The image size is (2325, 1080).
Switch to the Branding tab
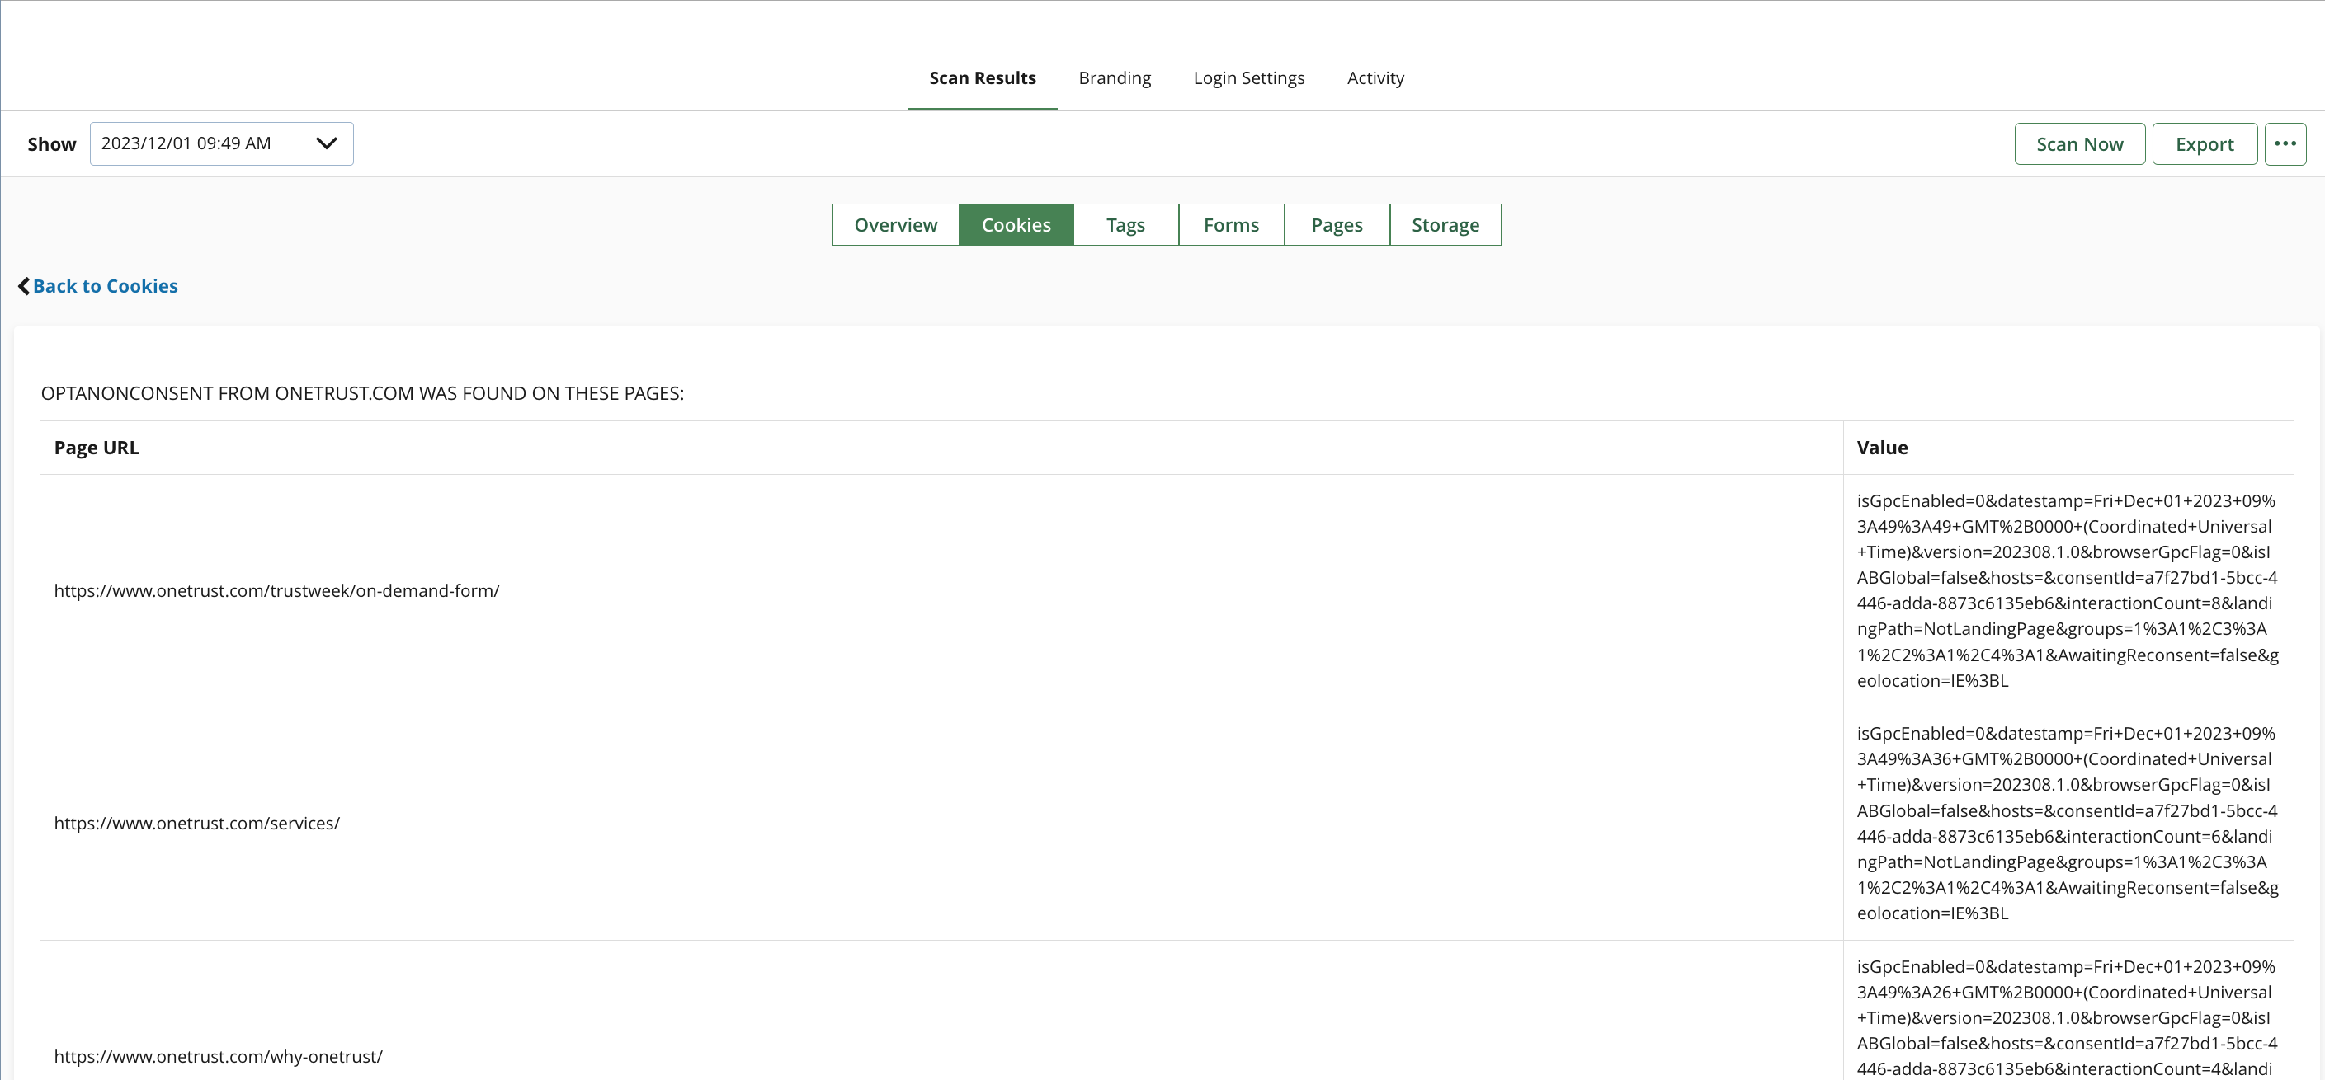1115,78
